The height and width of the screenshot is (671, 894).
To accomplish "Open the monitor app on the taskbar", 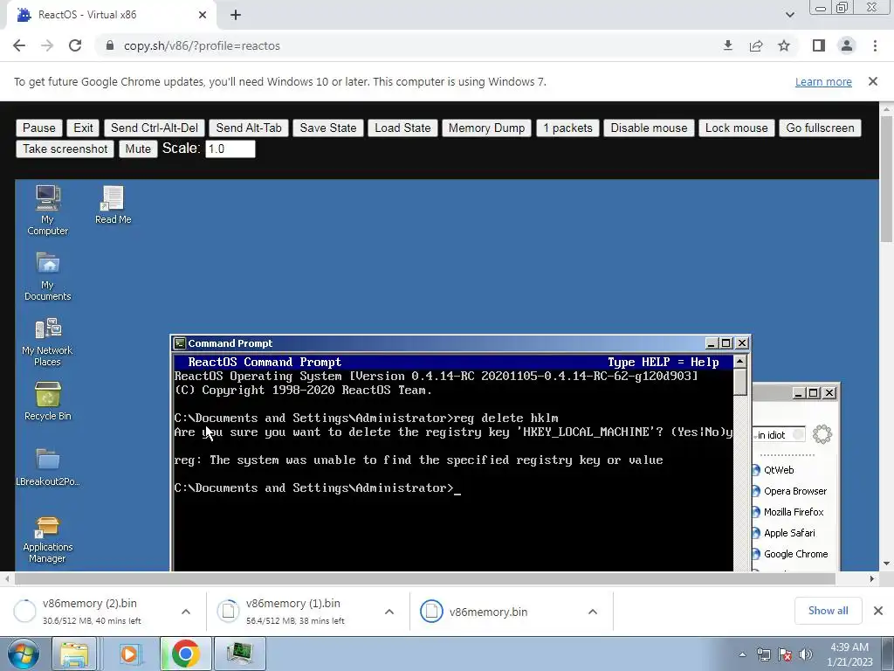I will click(240, 654).
